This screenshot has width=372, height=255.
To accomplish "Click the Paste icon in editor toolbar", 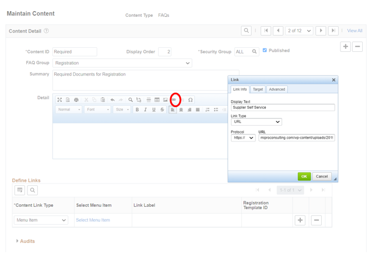I will click(x=103, y=100).
